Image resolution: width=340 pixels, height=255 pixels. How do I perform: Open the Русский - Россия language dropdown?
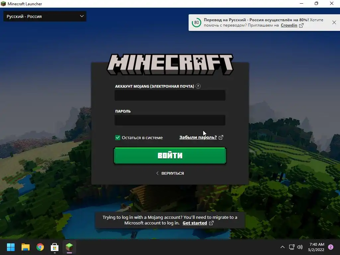[x=45, y=16]
